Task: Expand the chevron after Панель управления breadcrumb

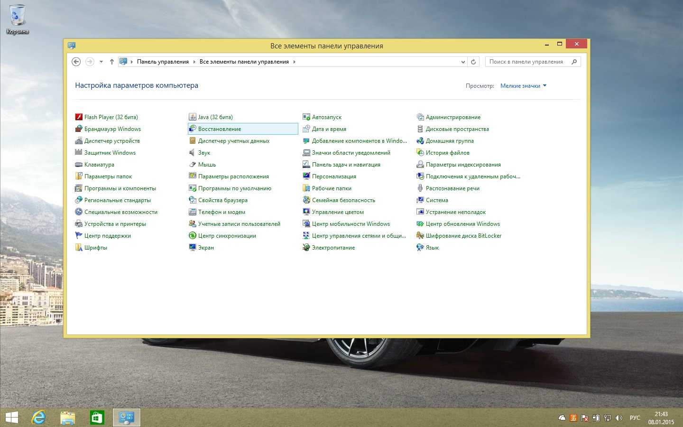Action: (x=194, y=62)
